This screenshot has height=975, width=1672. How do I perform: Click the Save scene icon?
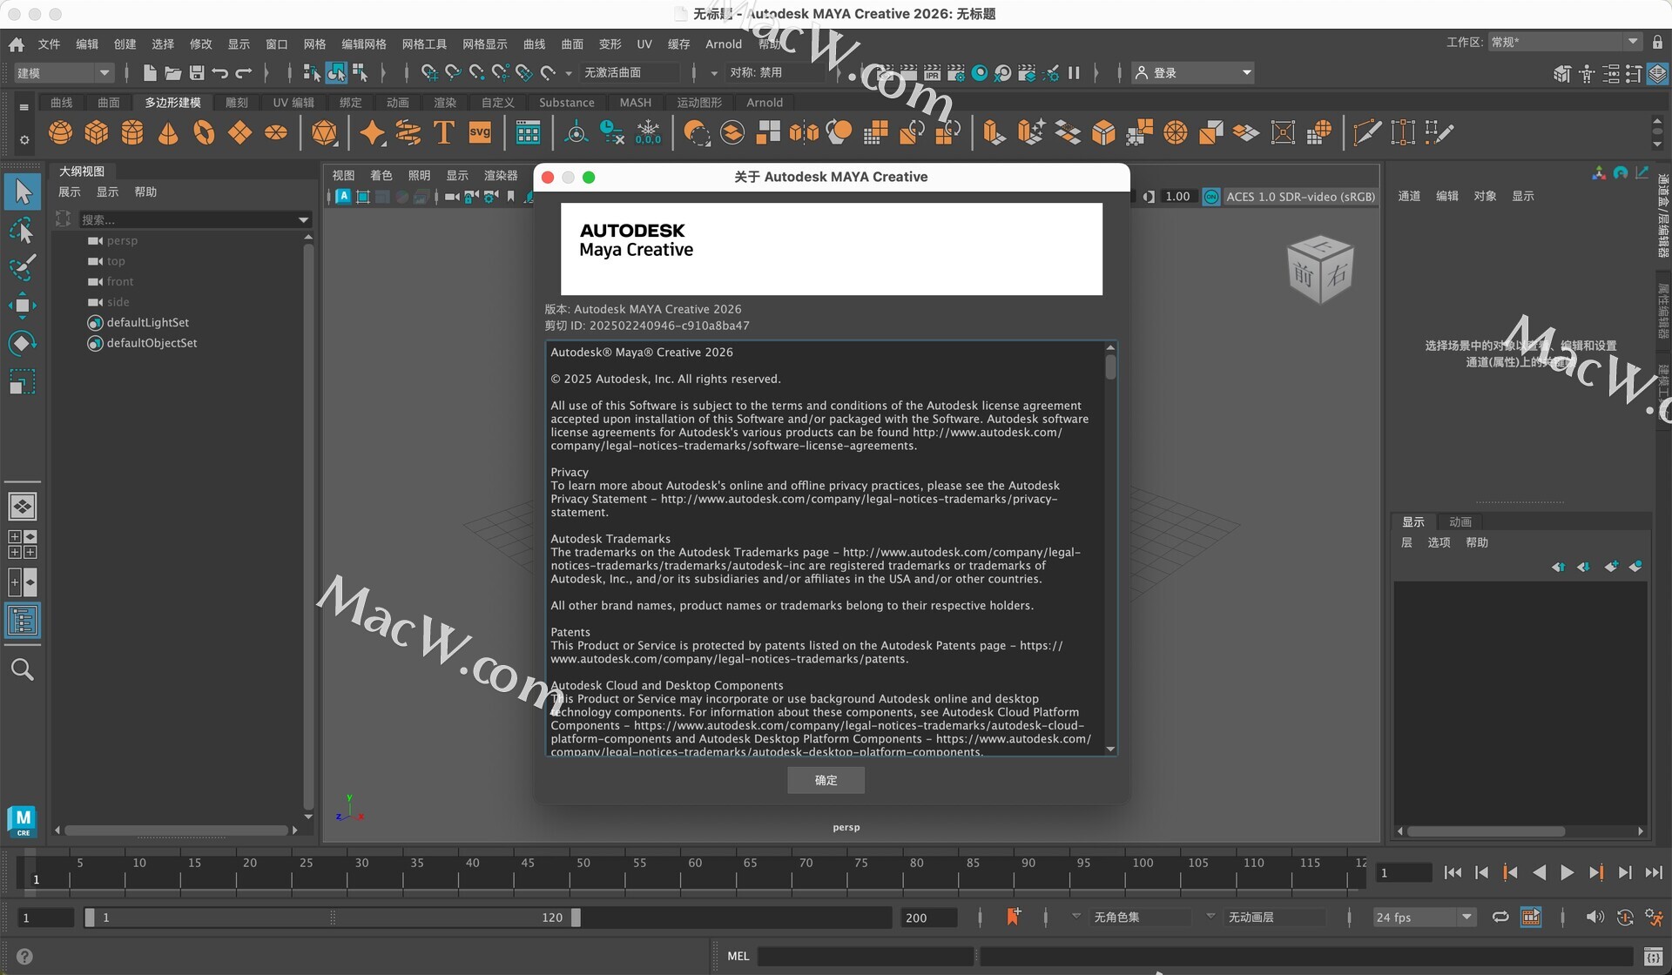pyautogui.click(x=197, y=73)
